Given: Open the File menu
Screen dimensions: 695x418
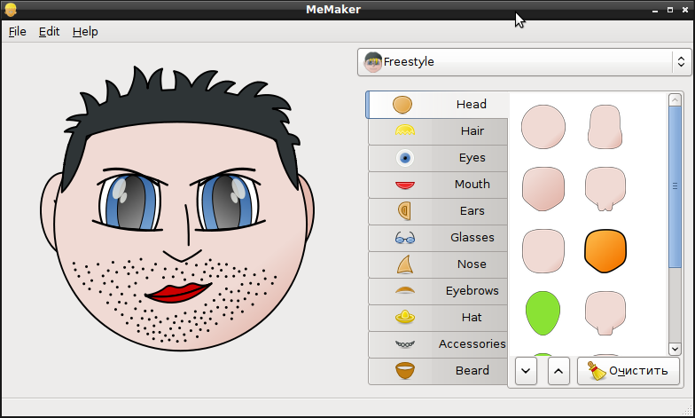Looking at the screenshot, I should (x=18, y=32).
